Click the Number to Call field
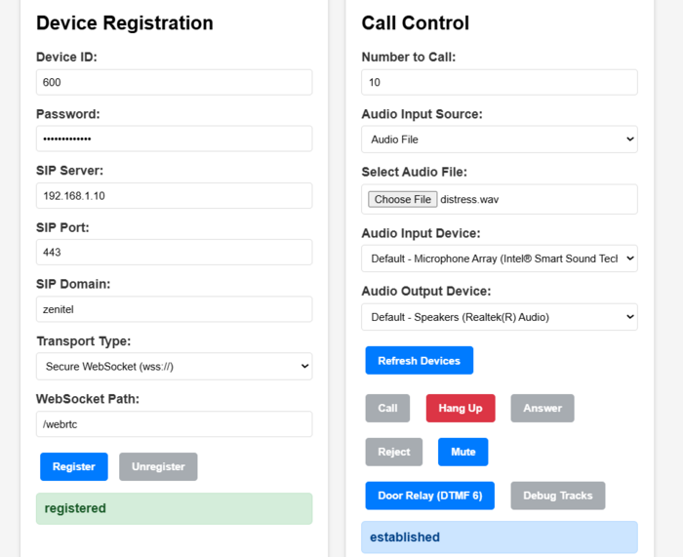The image size is (683, 557). coord(499,82)
